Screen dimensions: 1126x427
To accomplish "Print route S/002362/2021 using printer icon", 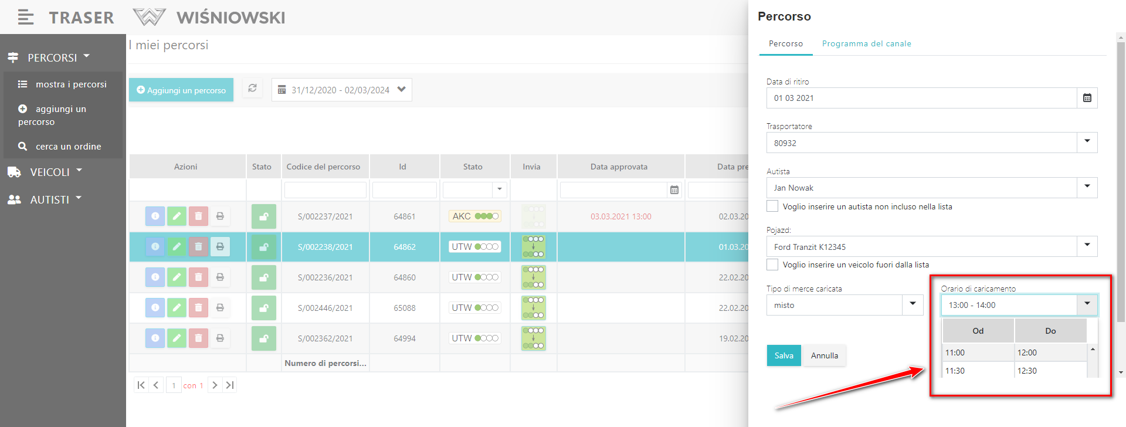I will [220, 338].
